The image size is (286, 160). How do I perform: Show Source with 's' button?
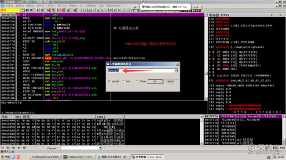131,10
